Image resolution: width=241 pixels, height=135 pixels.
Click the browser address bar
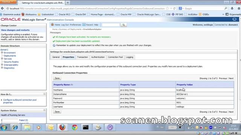coord(87,9)
